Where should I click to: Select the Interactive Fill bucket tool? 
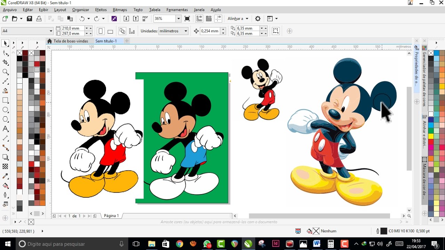5,185
